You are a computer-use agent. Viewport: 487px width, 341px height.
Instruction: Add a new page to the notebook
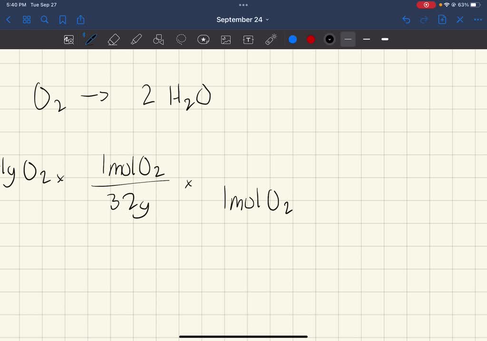441,20
